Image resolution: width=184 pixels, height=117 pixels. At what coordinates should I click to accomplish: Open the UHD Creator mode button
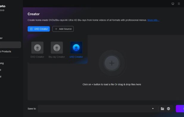coord(39,29)
